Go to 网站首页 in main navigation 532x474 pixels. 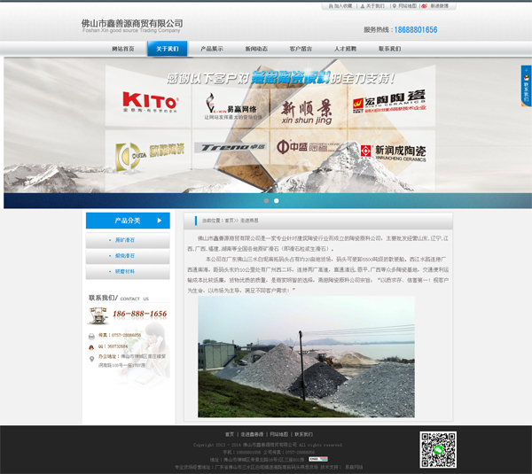coord(123,49)
